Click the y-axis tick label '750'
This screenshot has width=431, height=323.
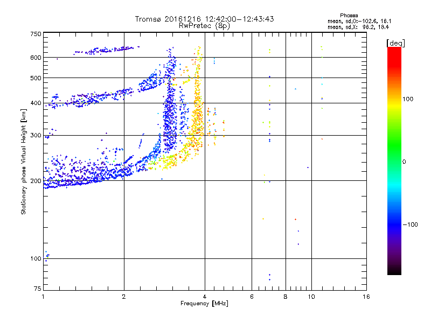coord(36,34)
